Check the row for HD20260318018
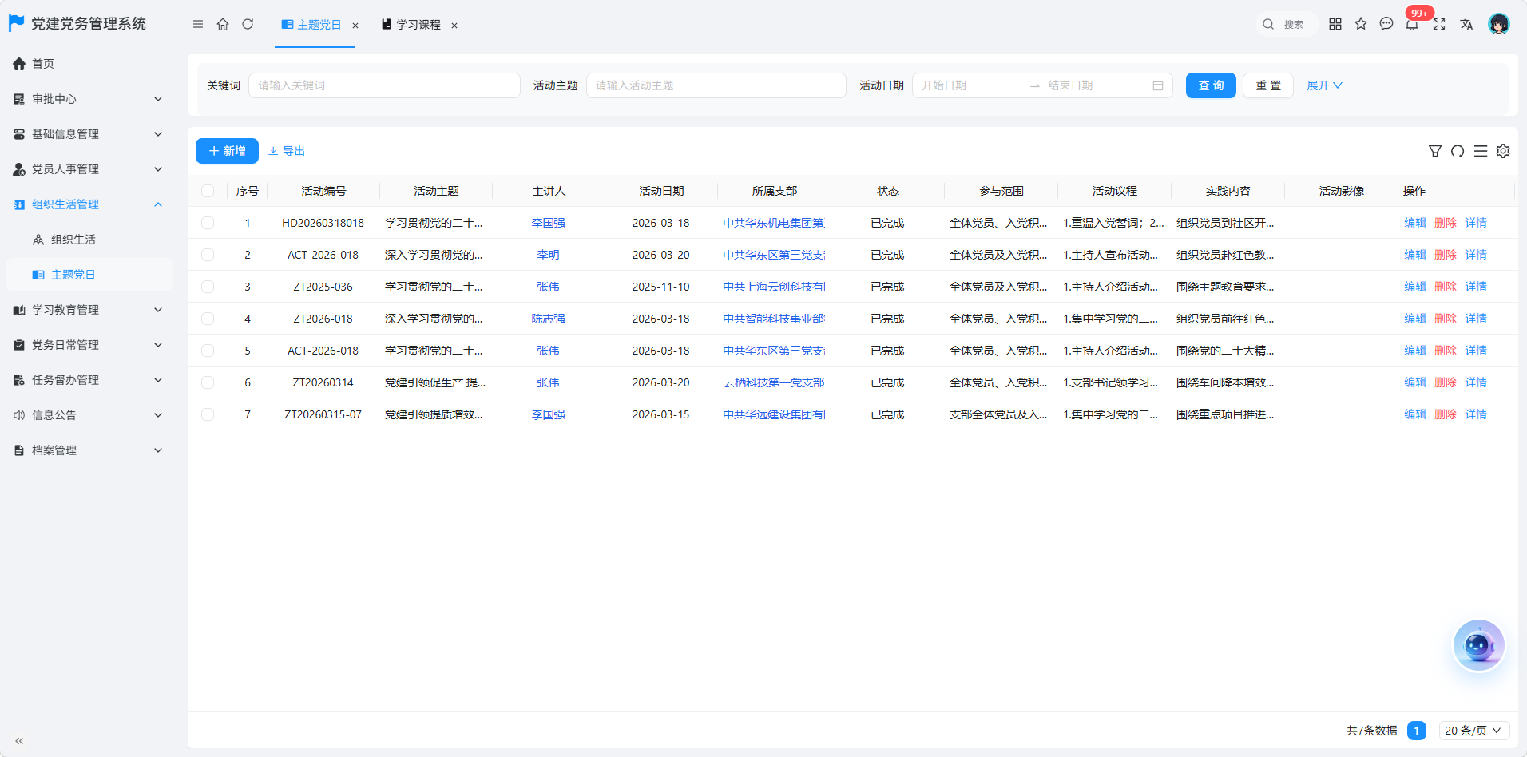This screenshot has height=757, width=1527. click(208, 223)
